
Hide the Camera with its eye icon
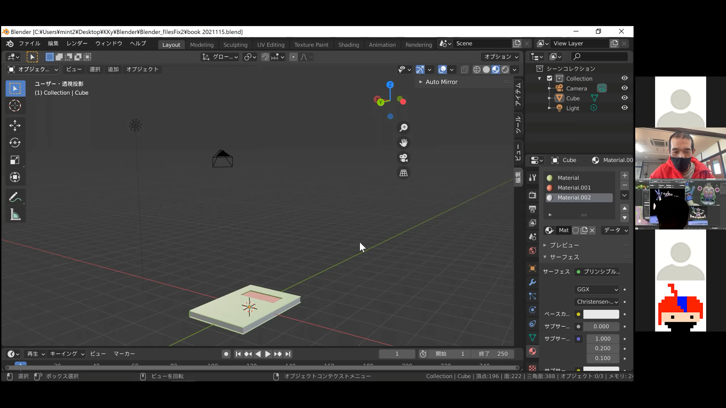click(x=624, y=88)
